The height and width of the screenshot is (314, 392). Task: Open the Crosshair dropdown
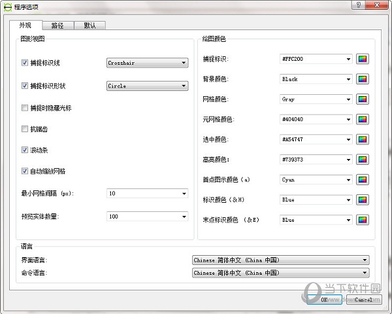[147, 63]
